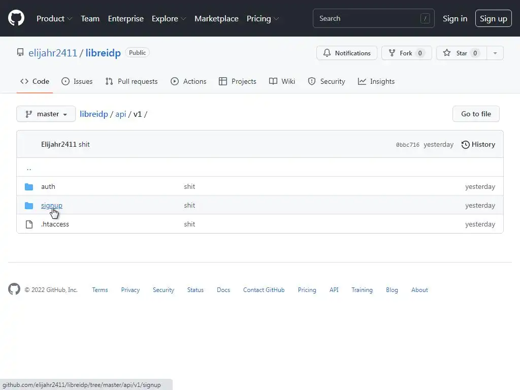Click the Blog footer link
Image resolution: width=520 pixels, height=390 pixels.
[x=392, y=290]
